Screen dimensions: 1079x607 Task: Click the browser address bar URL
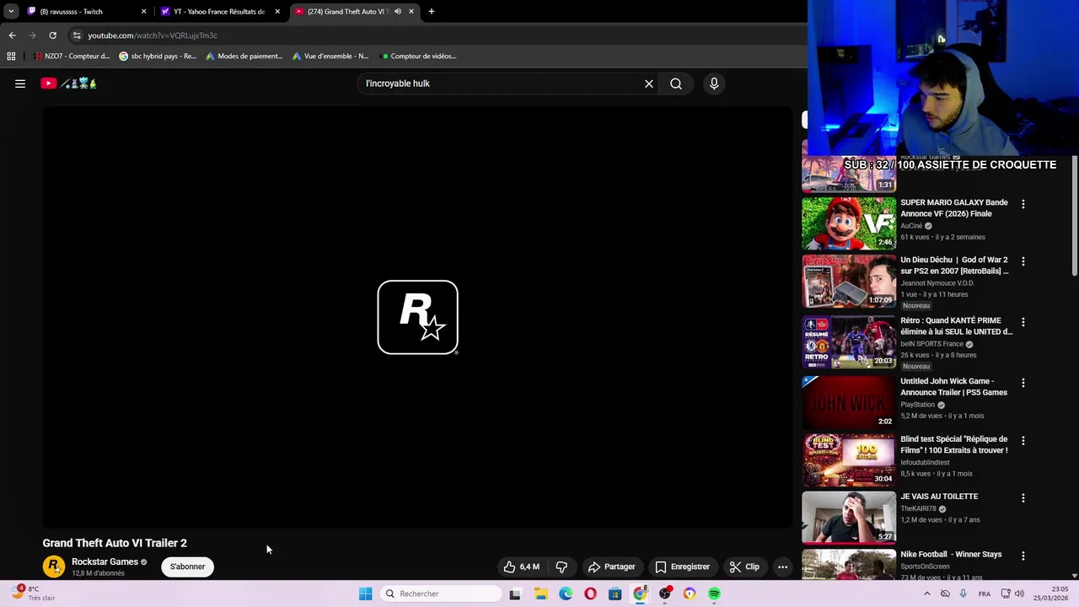pyautogui.click(x=153, y=35)
